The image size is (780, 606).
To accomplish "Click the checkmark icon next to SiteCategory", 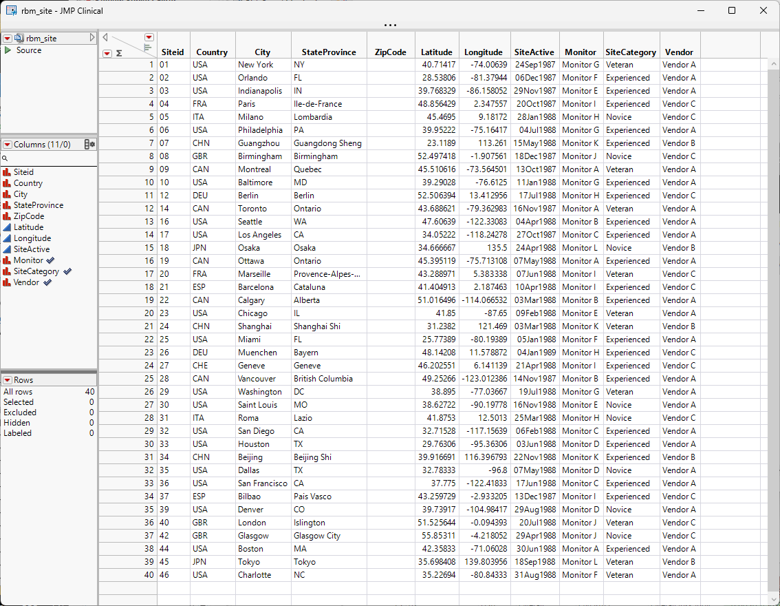I will click(67, 271).
